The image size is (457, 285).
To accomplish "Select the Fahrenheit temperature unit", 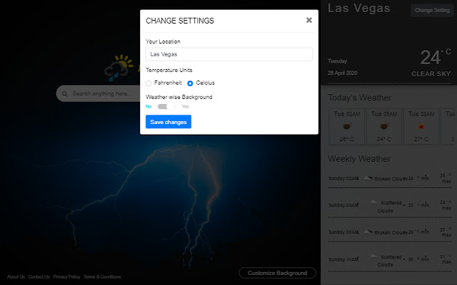I will pyautogui.click(x=149, y=83).
